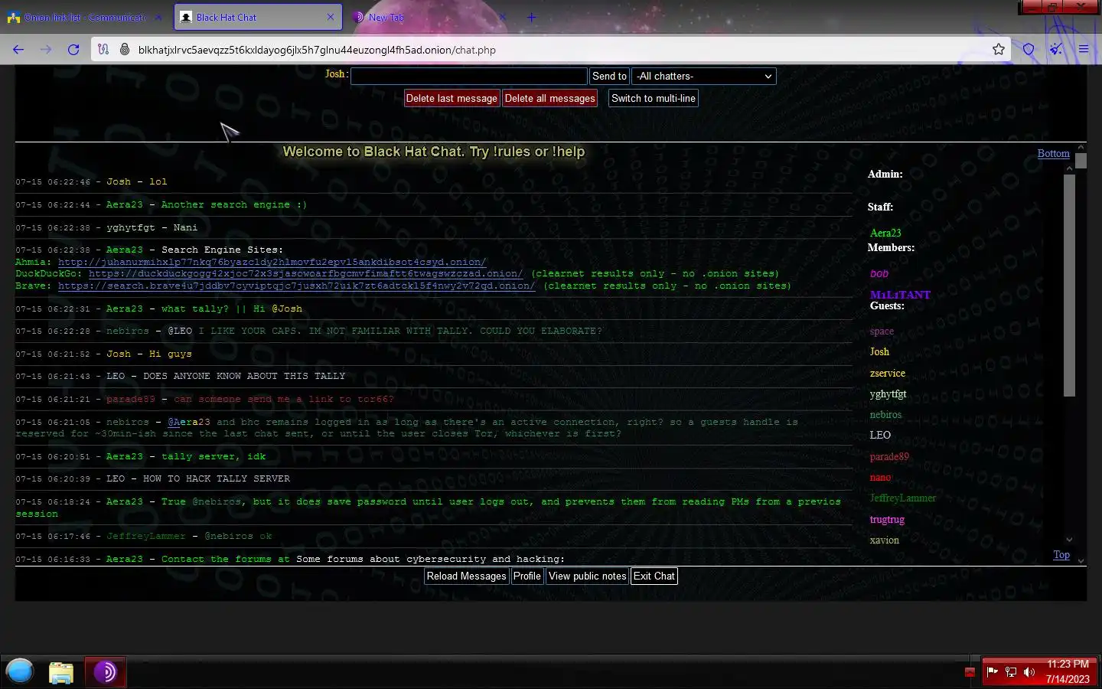Click the URL address bar
Viewport: 1102px width, 689px height.
click(551, 50)
